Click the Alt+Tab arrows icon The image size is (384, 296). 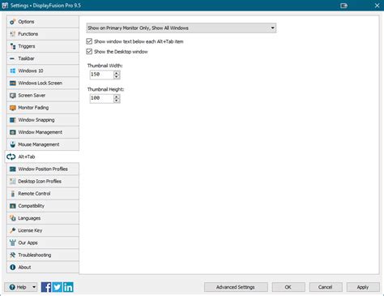point(11,157)
